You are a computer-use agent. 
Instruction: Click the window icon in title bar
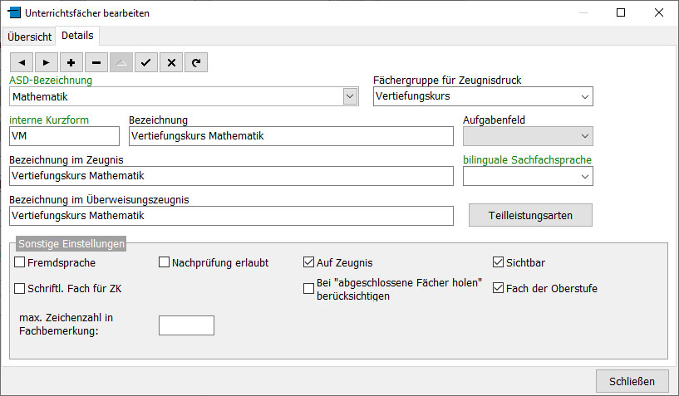coord(13,13)
